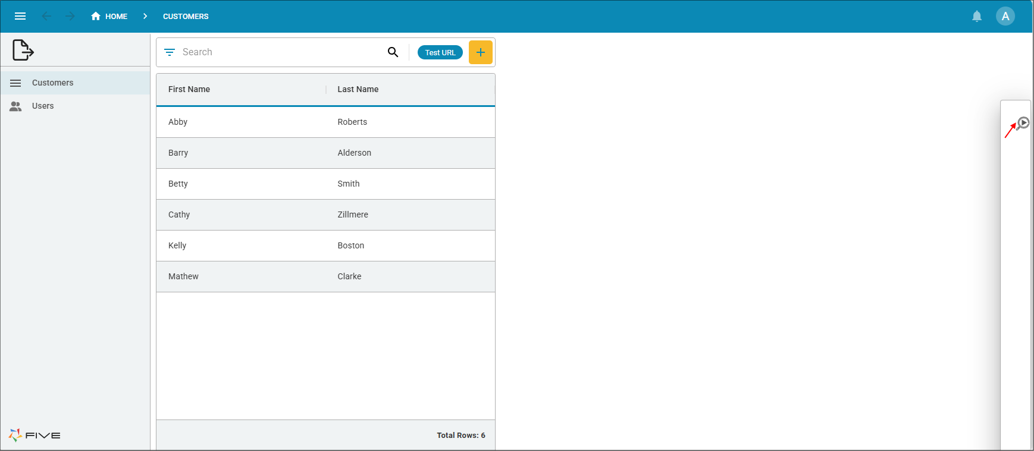Select Customers in the sidebar menu

(x=53, y=83)
